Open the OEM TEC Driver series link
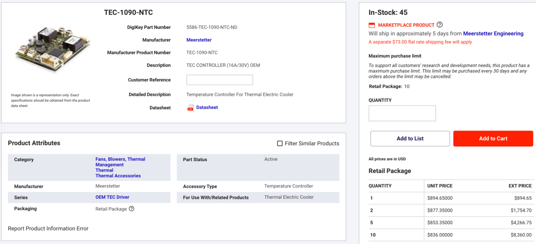The image size is (536, 244). click(112, 197)
